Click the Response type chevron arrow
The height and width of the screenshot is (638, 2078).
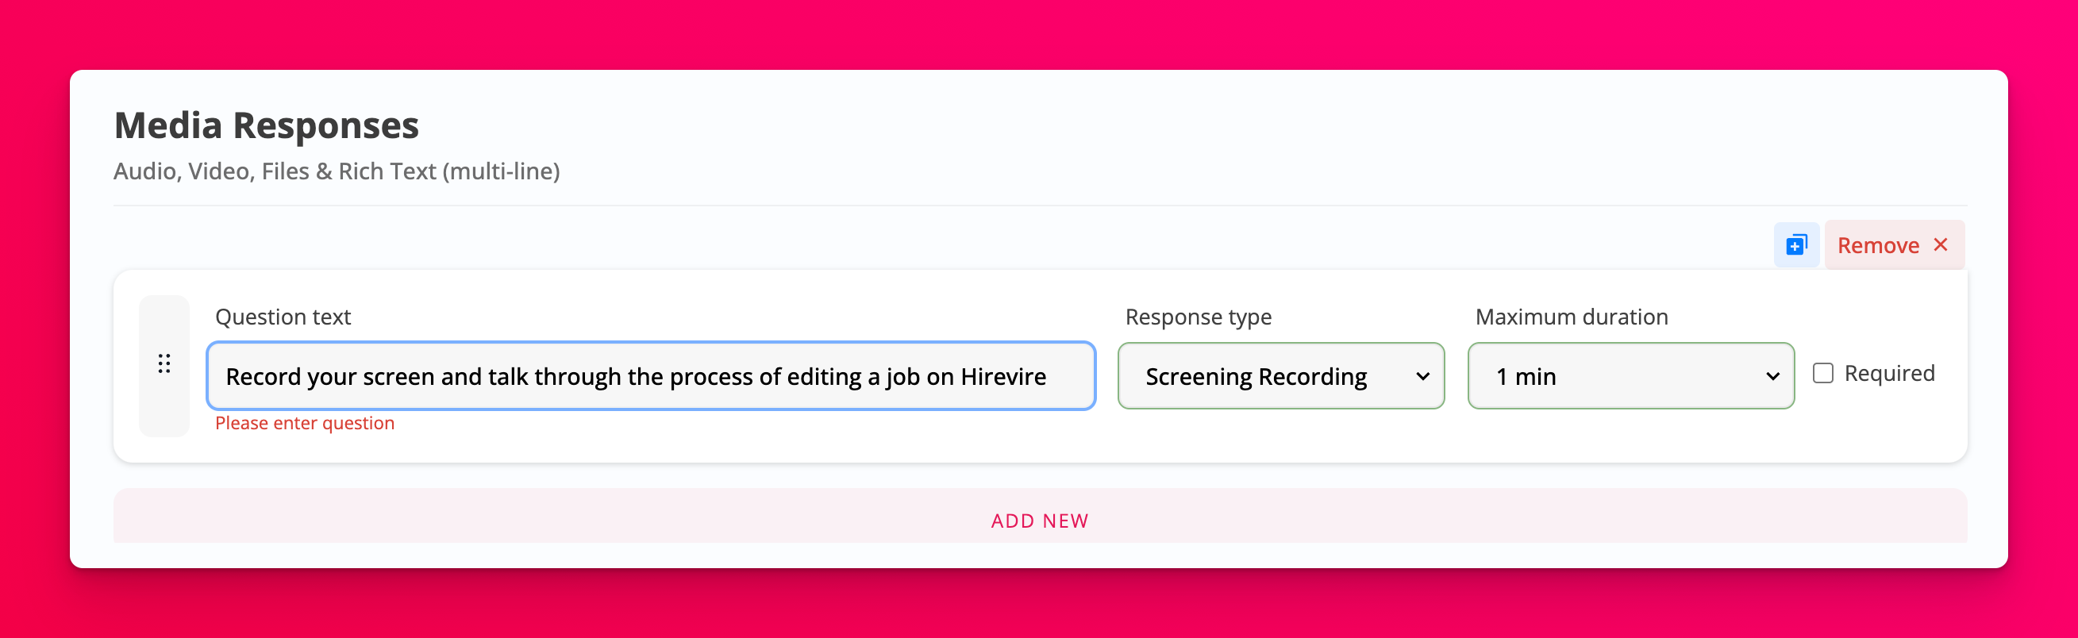[x=1423, y=377]
